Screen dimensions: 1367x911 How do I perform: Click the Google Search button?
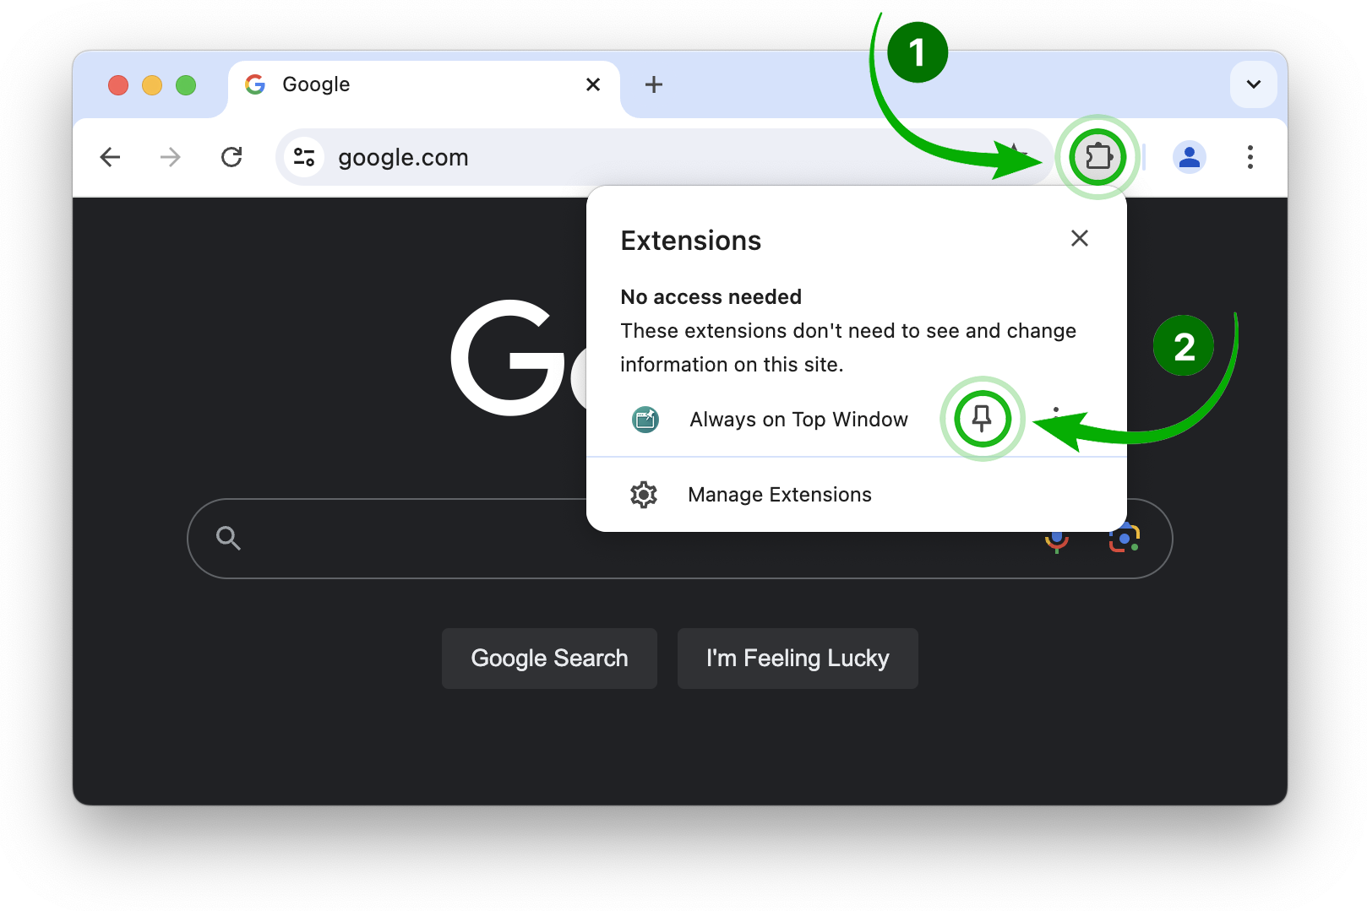(x=549, y=659)
